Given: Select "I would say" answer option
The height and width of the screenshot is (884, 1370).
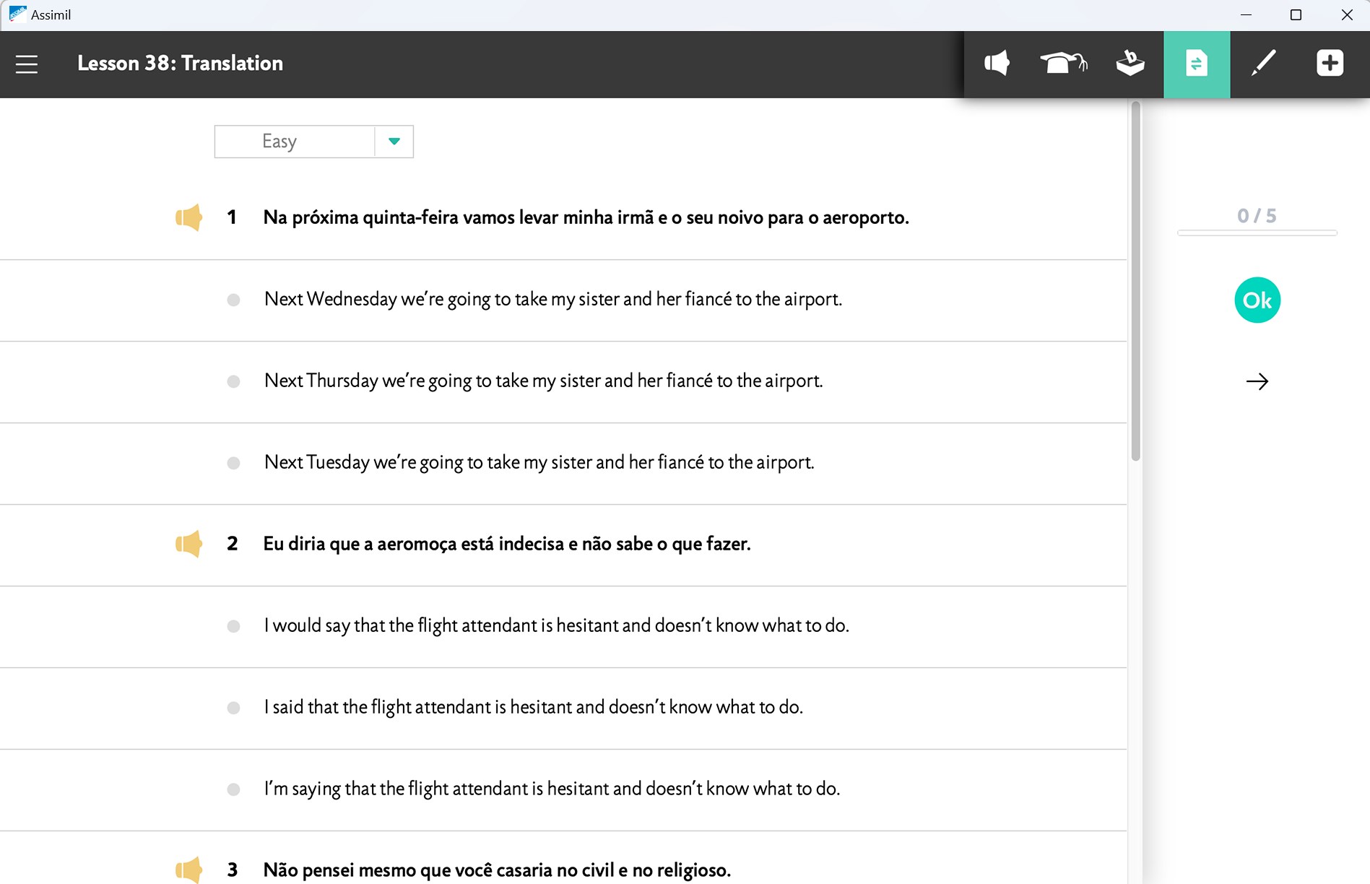Looking at the screenshot, I should 233,626.
